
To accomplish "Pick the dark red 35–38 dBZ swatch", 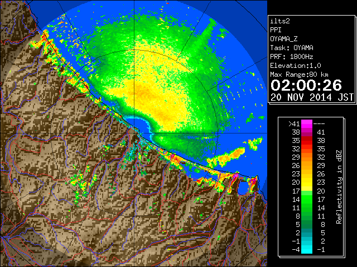I will (x=307, y=141).
